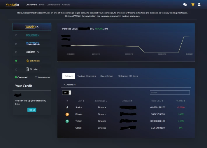Sort the table by Price USD column
Image resolution: width=207 pixels, height=148 pixels.
157,101
